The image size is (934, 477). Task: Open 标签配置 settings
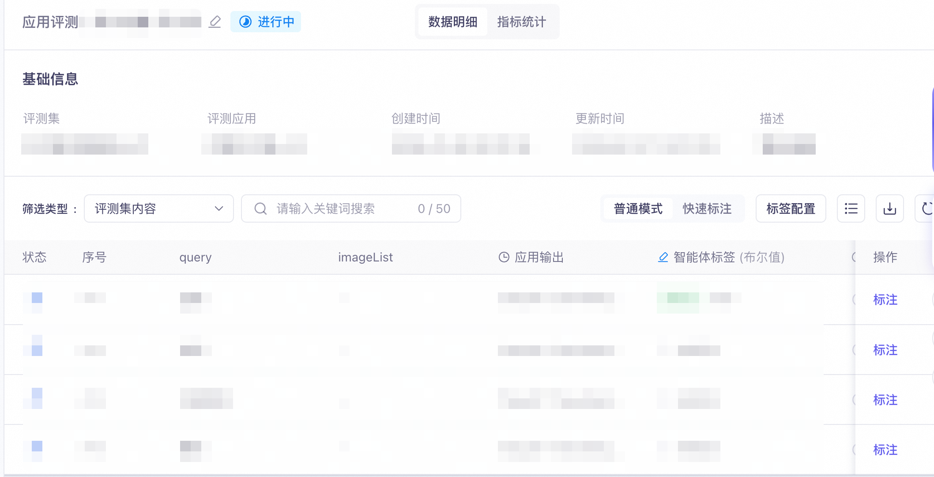(791, 208)
